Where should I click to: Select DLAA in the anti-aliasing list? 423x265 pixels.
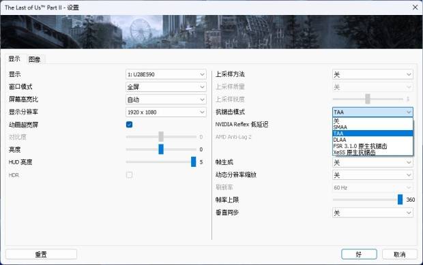coord(373,140)
